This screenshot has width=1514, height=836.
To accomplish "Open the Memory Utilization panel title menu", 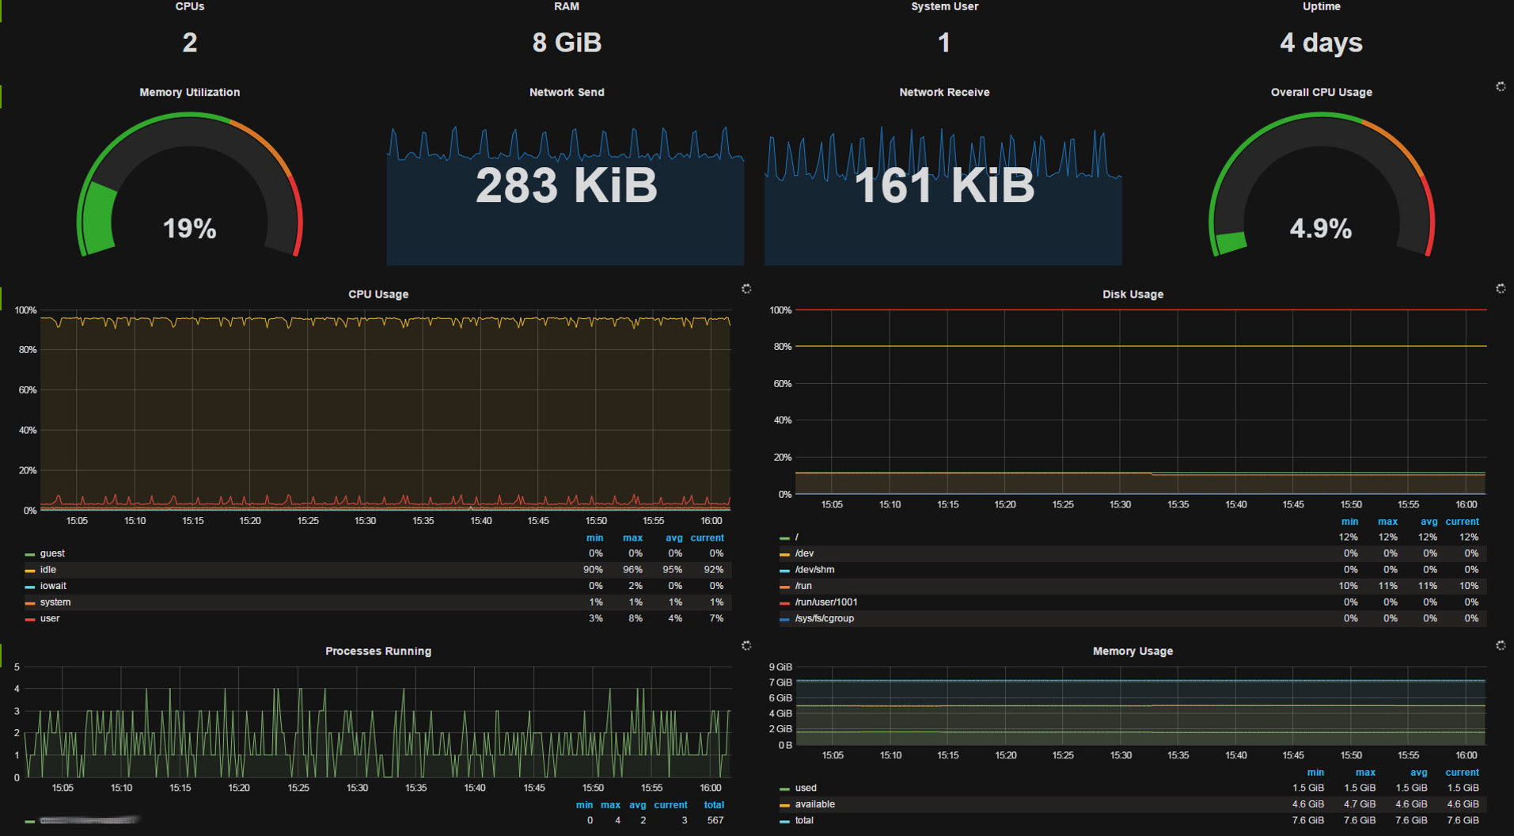I will point(189,92).
